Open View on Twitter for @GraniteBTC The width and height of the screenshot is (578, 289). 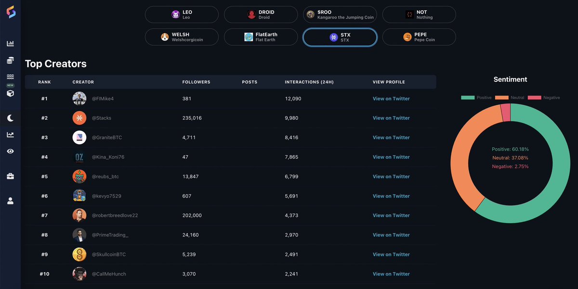[391, 138]
